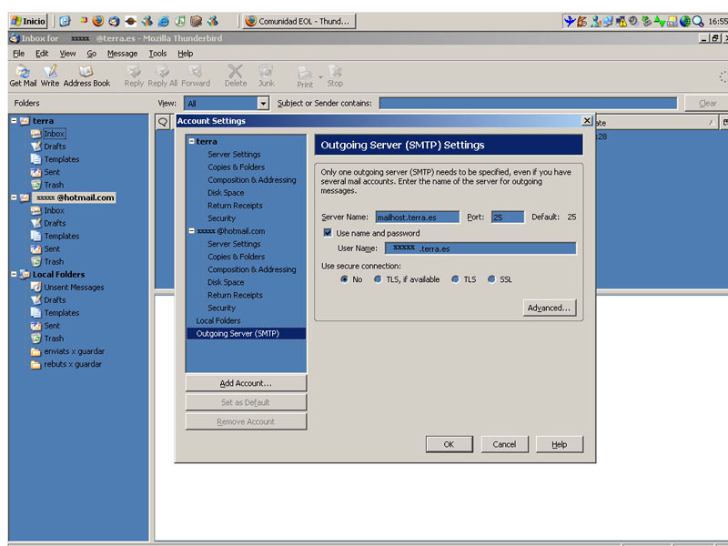Viewport: 728px width, 546px height.
Task: Click the Add Account... button
Action: tap(246, 383)
